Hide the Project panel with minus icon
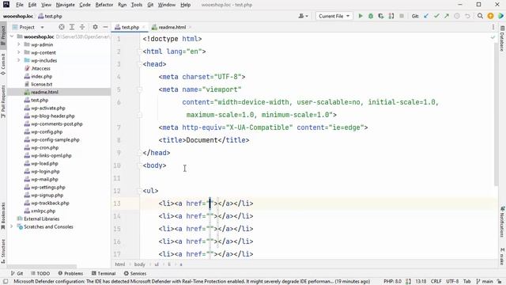The height and width of the screenshot is (285, 506). coord(105,27)
